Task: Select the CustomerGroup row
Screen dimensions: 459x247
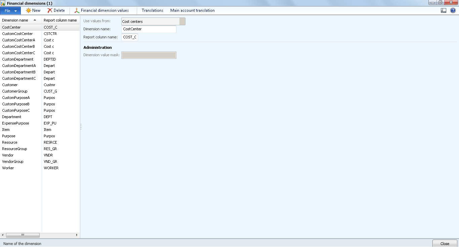Action: click(x=40, y=91)
